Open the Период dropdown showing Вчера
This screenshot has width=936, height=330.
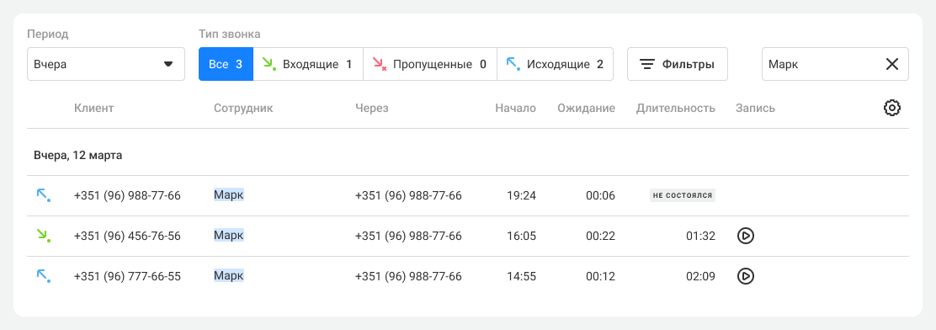[x=106, y=64]
